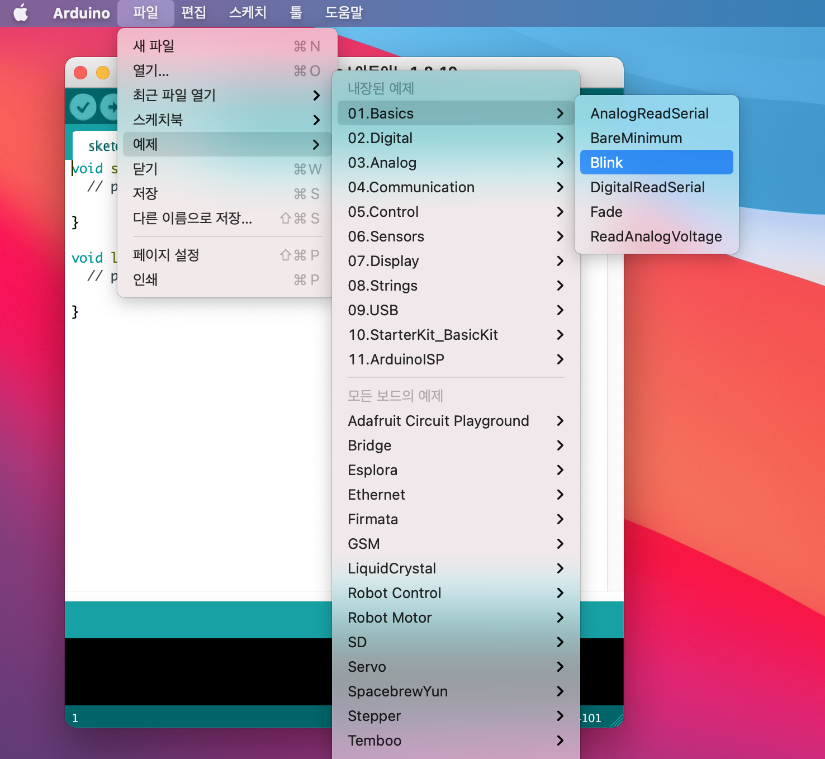Image resolution: width=825 pixels, height=759 pixels.
Task: Open the Arduino application menu
Action: (82, 12)
